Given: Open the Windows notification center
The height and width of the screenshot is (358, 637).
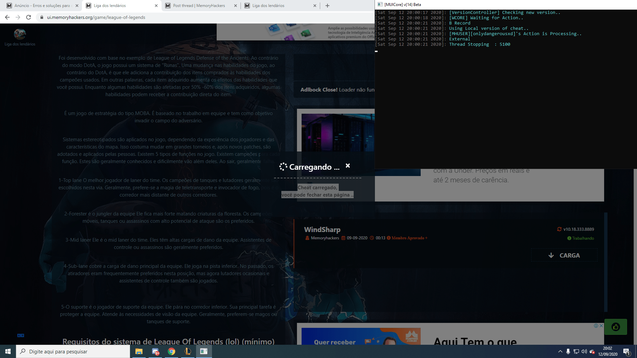Looking at the screenshot, I should pyautogui.click(x=627, y=351).
